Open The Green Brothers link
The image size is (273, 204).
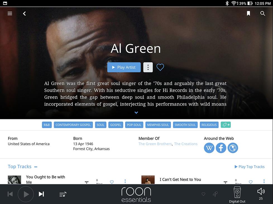[155, 144]
